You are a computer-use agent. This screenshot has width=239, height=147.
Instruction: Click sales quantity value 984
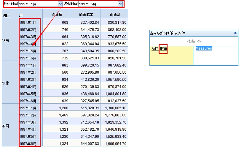65,80
